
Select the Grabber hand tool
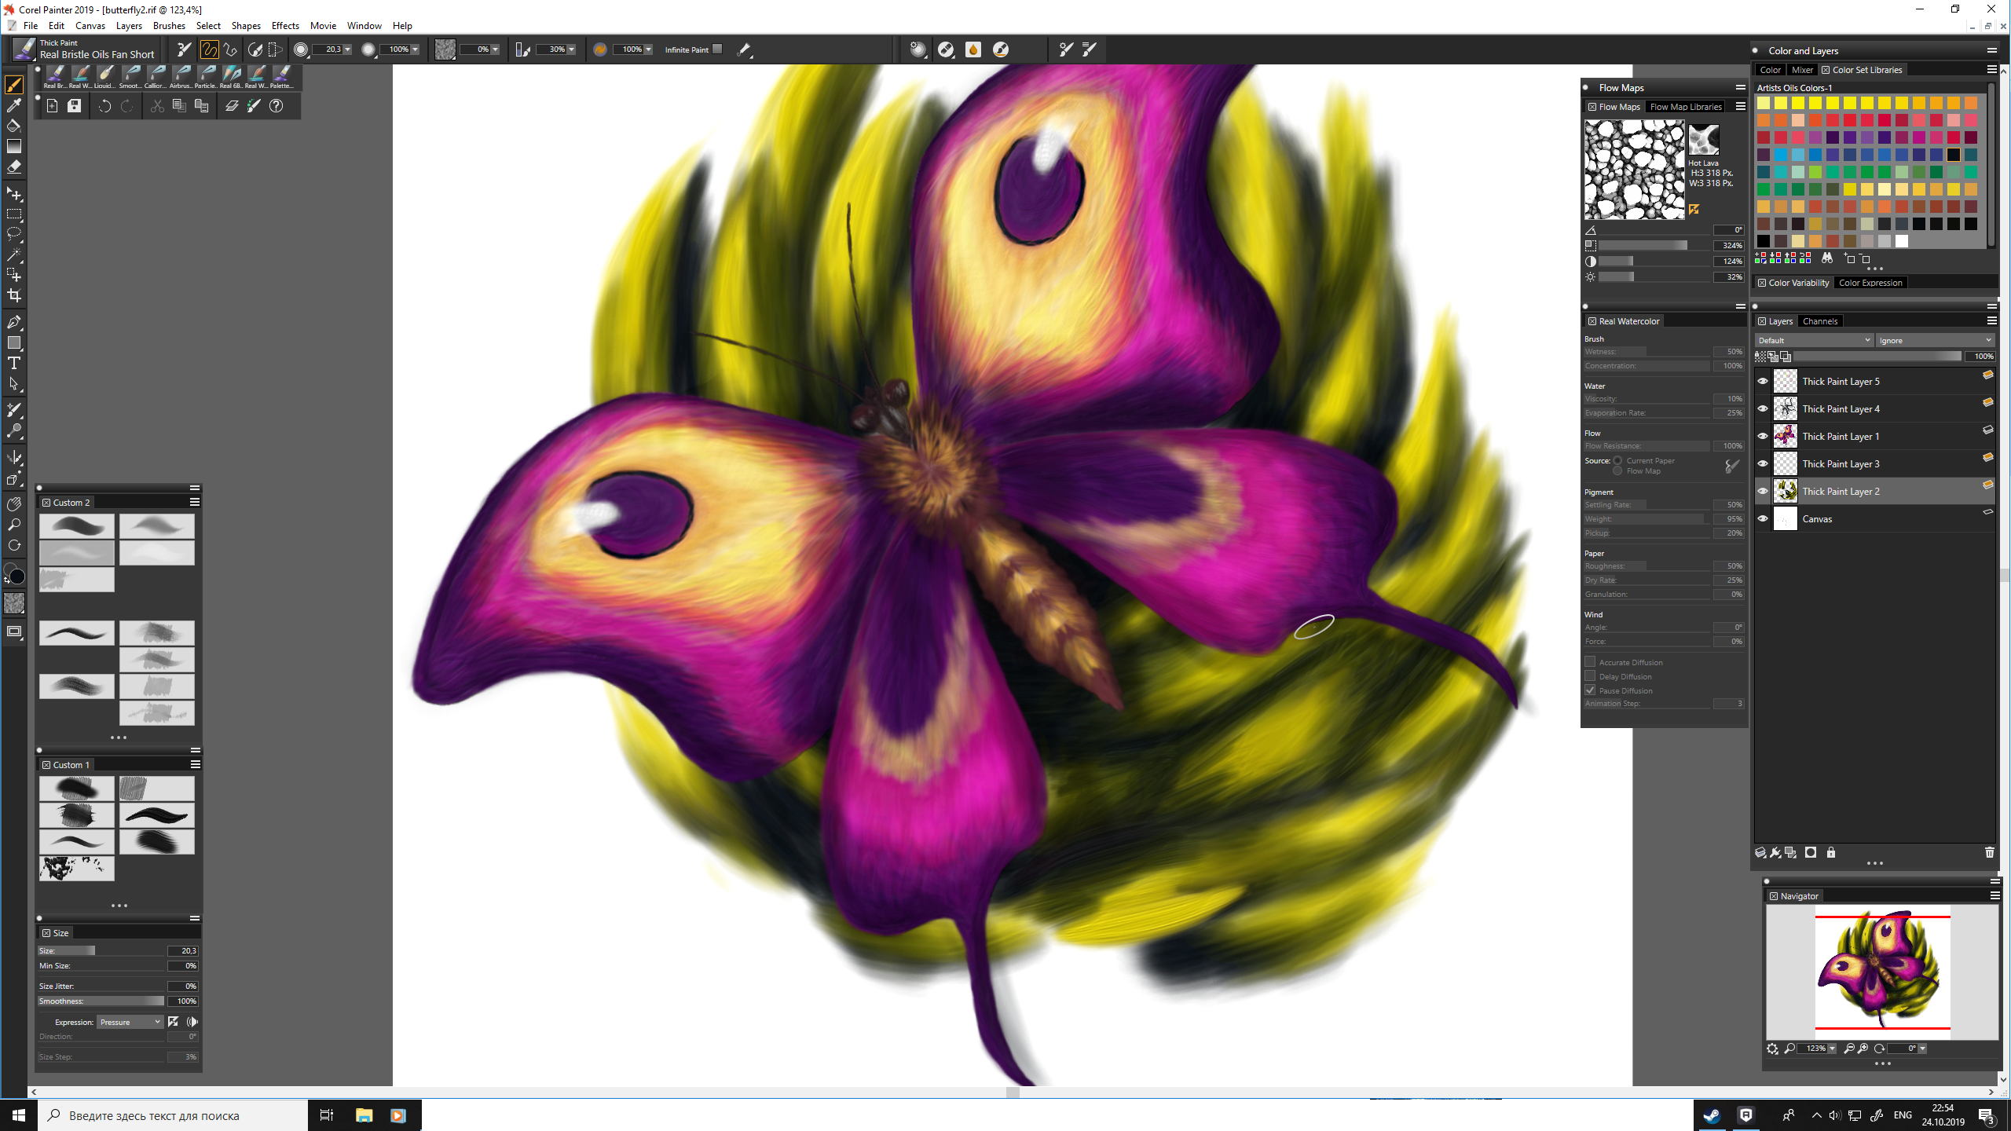14,504
